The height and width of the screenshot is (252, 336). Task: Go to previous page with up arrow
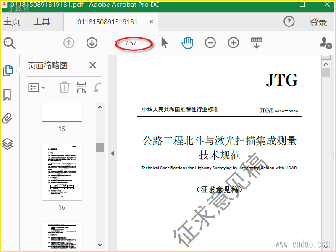(x=69, y=43)
